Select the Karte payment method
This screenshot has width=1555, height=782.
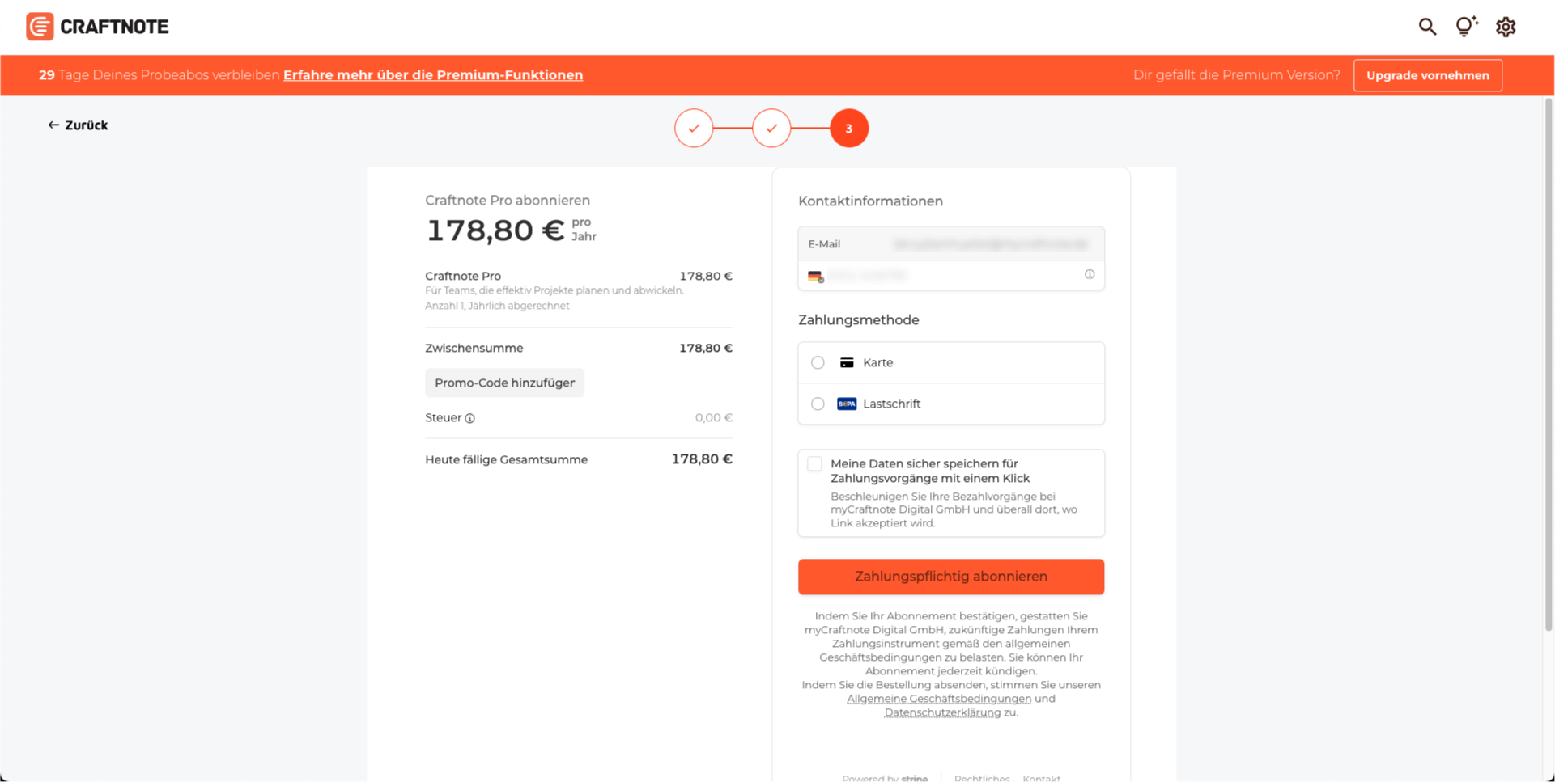(x=951, y=362)
